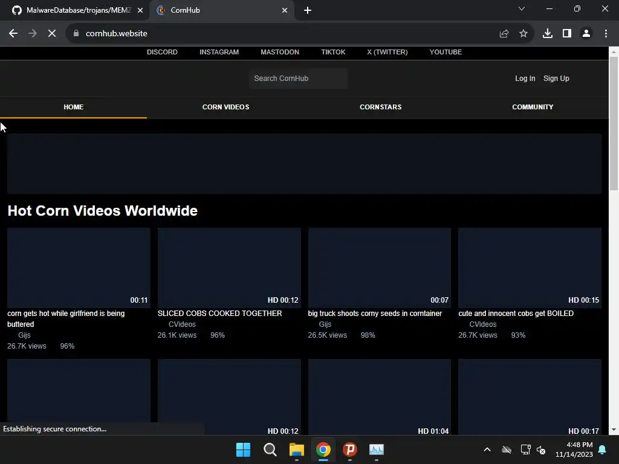The height and width of the screenshot is (464, 619).
Task: Go back with the browser back arrow
Action: pyautogui.click(x=13, y=34)
